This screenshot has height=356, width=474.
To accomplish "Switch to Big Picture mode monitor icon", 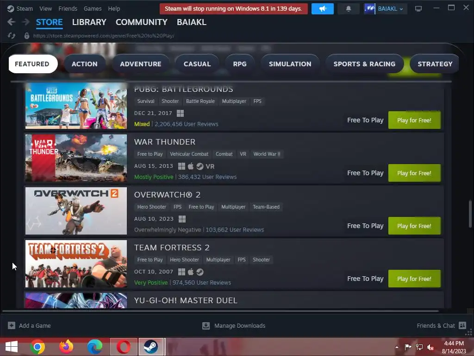I will tap(418, 9).
